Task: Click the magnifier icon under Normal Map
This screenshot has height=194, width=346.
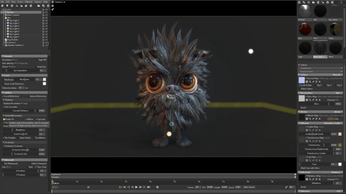Action: tap(310, 81)
